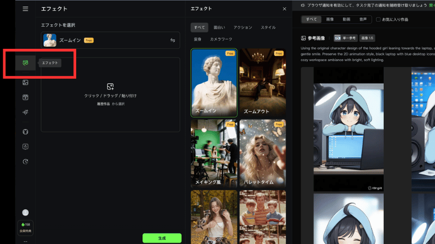Click the add-image icon in the upload area
Screen dimensions: 435x244
[x=110, y=86]
